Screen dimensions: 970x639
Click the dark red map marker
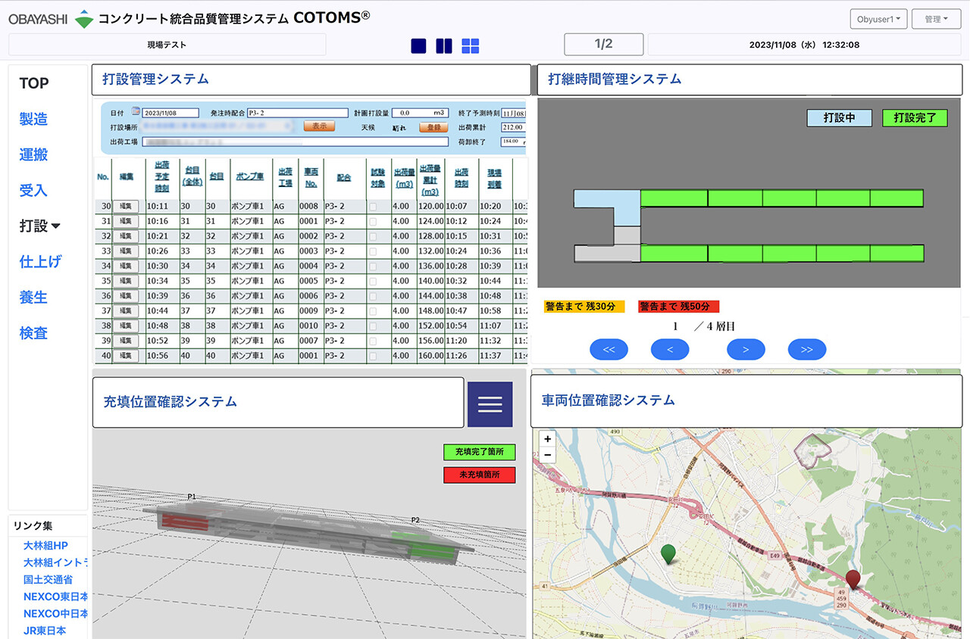click(x=853, y=580)
